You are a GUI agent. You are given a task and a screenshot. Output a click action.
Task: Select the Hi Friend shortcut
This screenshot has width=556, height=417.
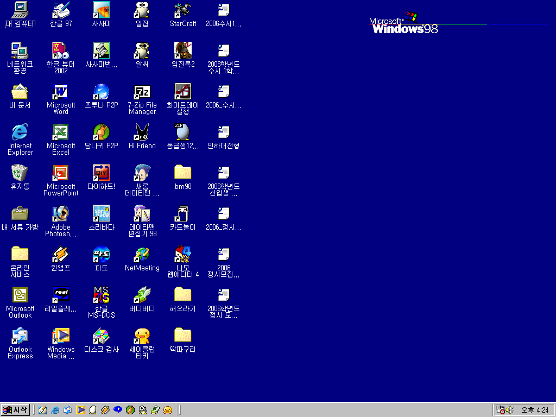click(x=142, y=137)
